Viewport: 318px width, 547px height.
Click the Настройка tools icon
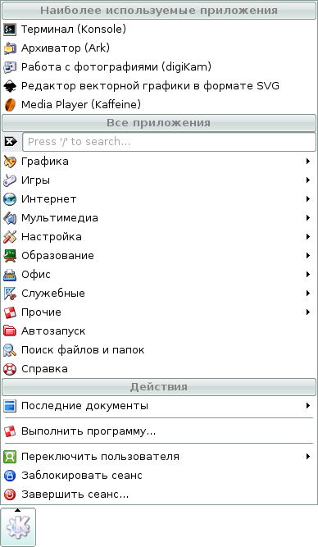click(x=10, y=237)
